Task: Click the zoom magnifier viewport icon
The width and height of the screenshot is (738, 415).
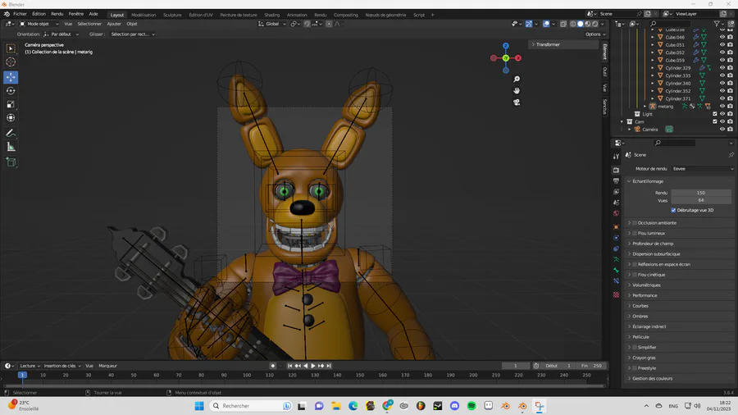Action: [x=517, y=79]
